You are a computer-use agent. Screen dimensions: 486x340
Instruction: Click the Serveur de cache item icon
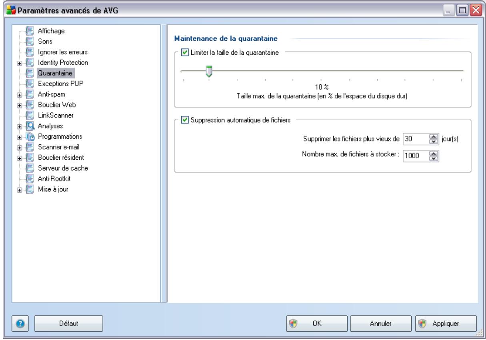point(29,168)
